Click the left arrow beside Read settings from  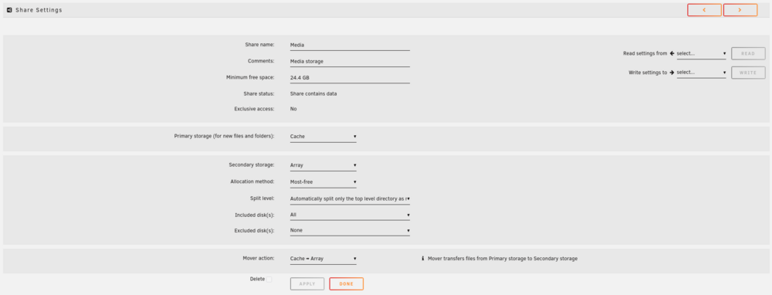coord(672,53)
